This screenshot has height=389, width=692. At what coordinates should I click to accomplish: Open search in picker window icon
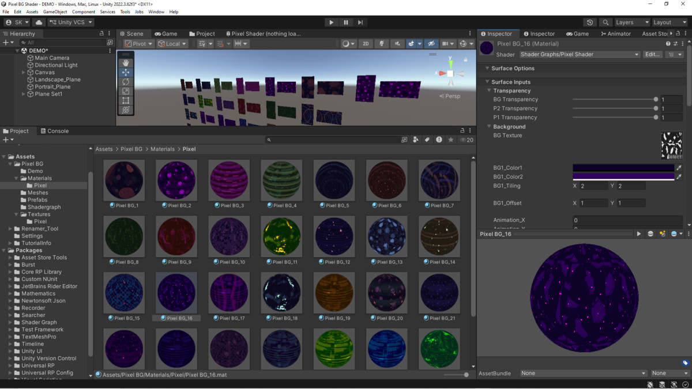[404, 139]
